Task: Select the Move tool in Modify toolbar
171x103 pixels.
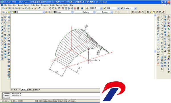Action: click(x=158, y=31)
